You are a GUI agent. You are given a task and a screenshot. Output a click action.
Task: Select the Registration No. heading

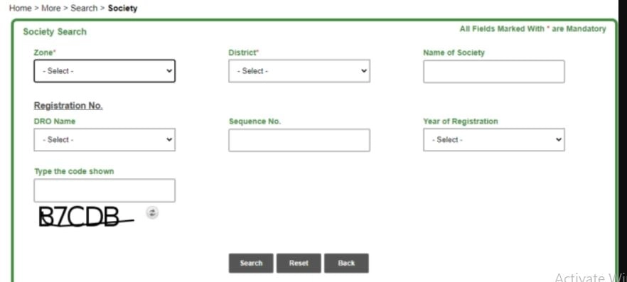[68, 106]
